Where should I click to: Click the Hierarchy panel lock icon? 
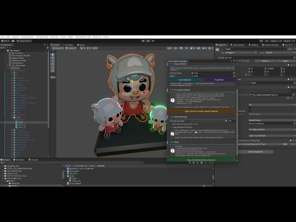pos(45,45)
